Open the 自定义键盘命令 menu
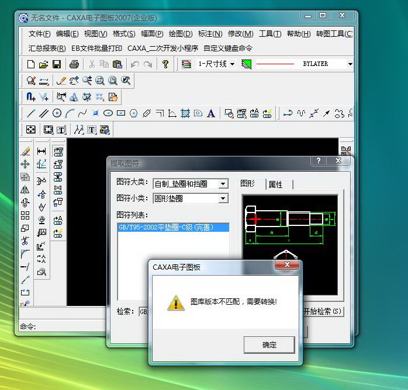The height and width of the screenshot is (390, 408). (x=228, y=48)
